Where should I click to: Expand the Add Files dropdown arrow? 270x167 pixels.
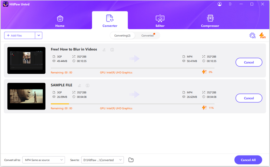click(39, 35)
